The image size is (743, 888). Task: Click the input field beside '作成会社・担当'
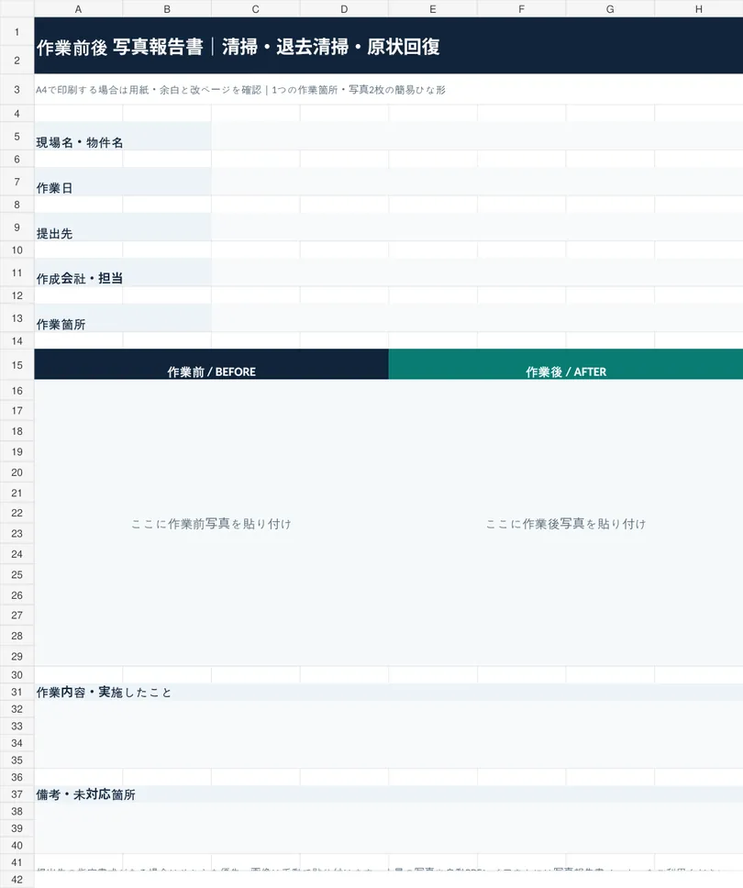477,272
